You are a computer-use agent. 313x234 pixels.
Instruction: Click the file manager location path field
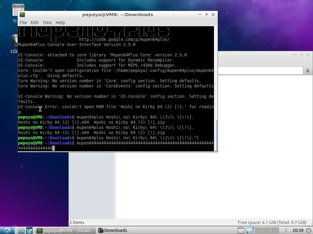coord(260,71)
